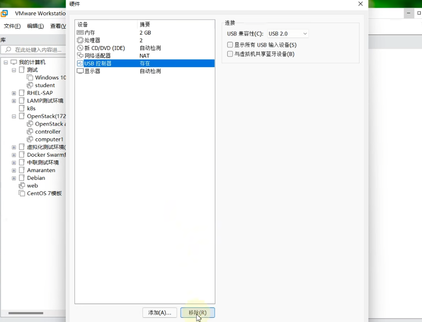Screen dimensions: 422x322
Task: Collapse the 测试 folder node
Action: (14, 70)
